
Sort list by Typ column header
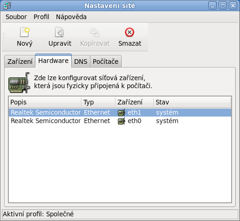tap(98, 102)
